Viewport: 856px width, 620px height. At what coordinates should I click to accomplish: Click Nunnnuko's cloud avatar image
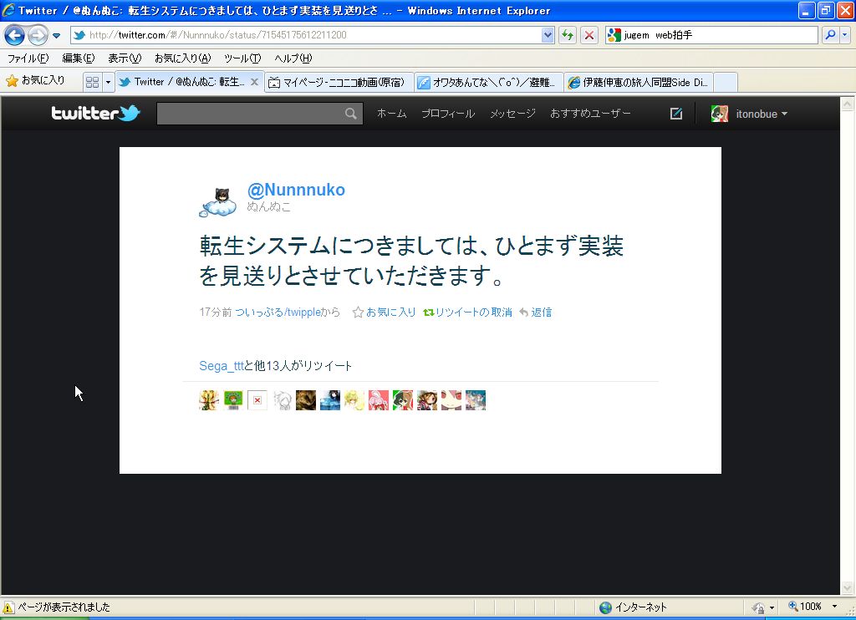click(x=218, y=202)
